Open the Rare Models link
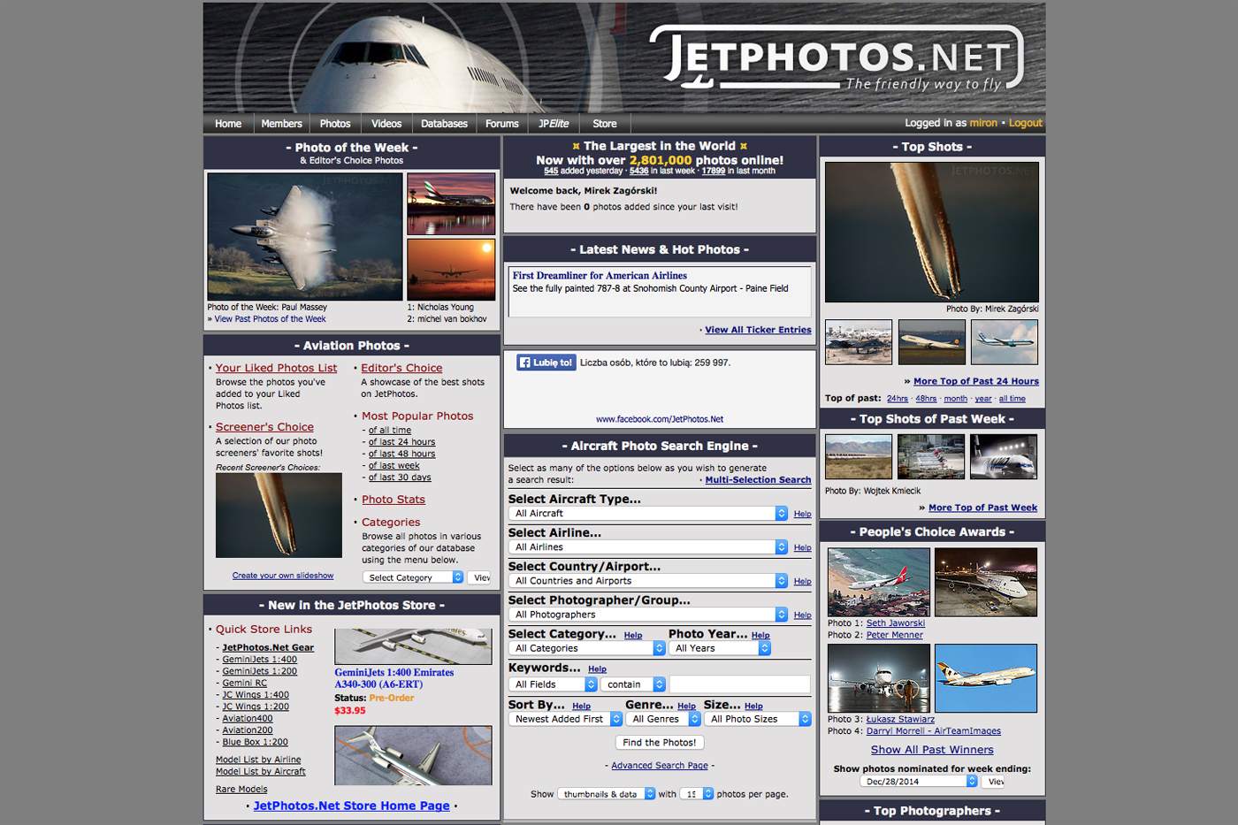This screenshot has height=825, width=1238. [x=241, y=789]
